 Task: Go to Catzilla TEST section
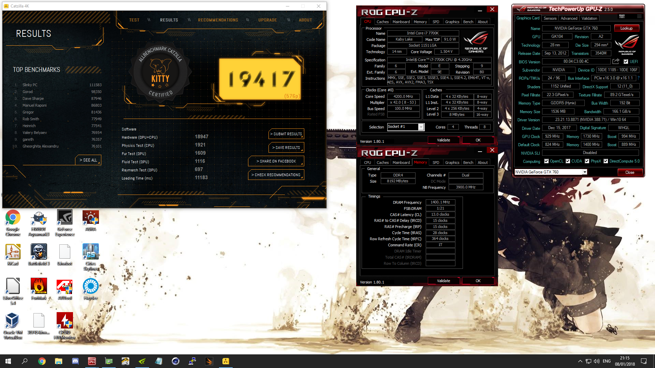coord(134,20)
